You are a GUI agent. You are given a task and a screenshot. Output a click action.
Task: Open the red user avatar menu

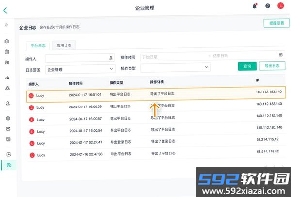(281, 6)
